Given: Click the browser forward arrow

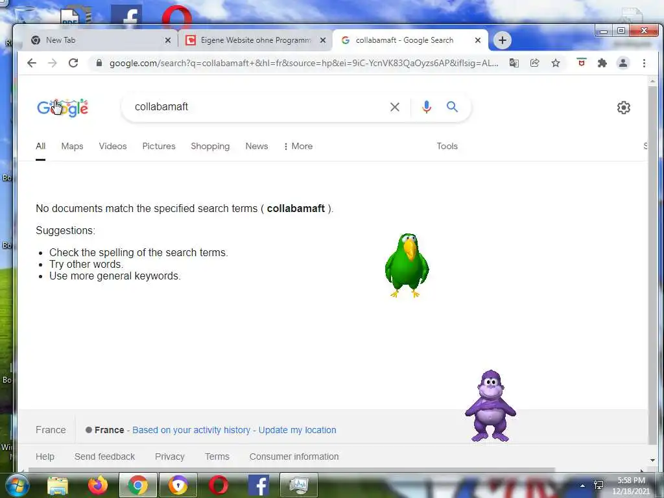Looking at the screenshot, I should 52,63.
